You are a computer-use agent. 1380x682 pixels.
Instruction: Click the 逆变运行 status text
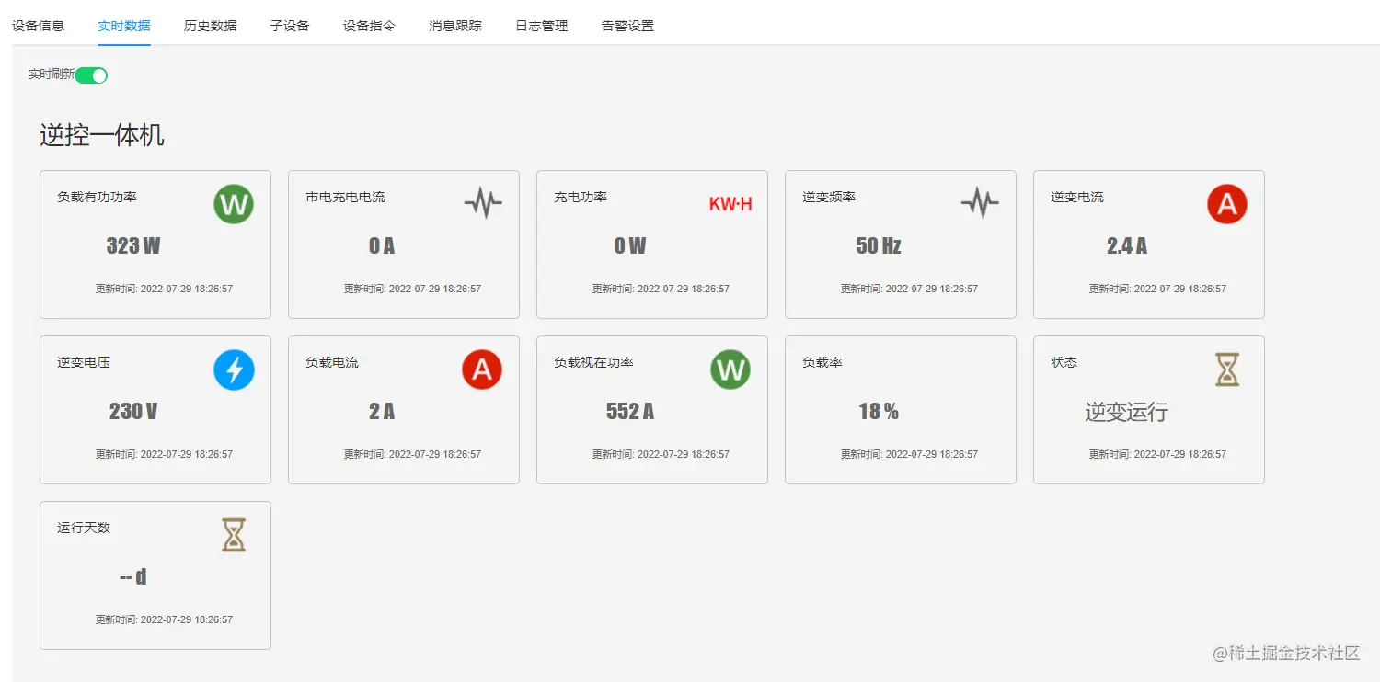coord(1126,412)
